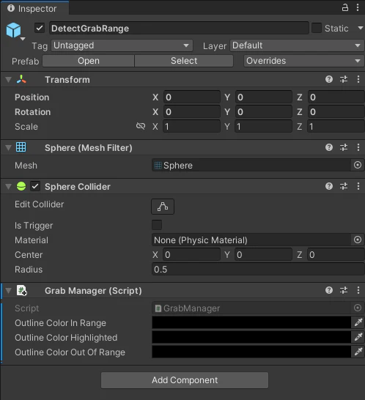Click the Prefab Open button
Viewport: 365px width, 400px height.
point(89,61)
